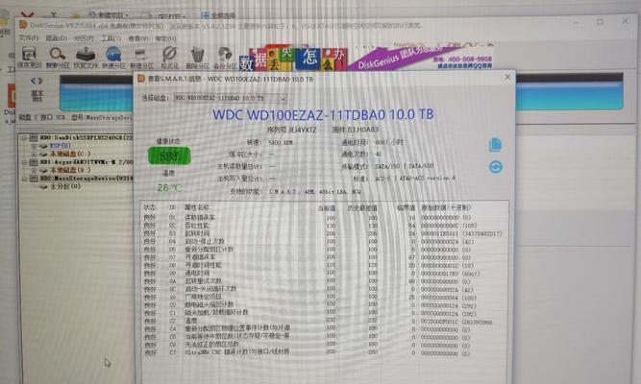
Task: Select the C2 温度 temperature row
Action: click(x=323, y=321)
